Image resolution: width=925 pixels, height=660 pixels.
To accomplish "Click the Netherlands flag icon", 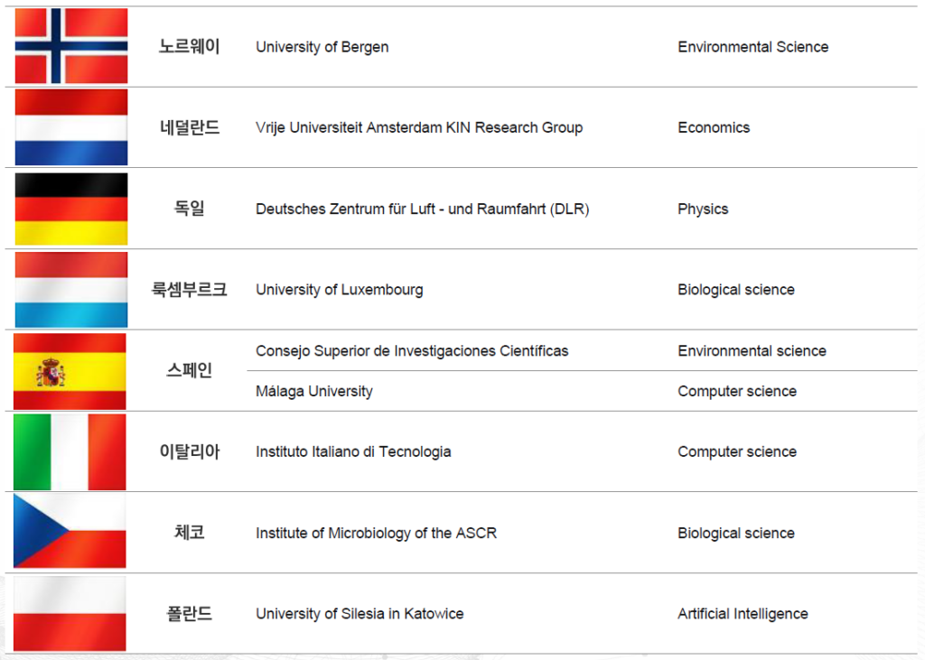I will pos(70,127).
